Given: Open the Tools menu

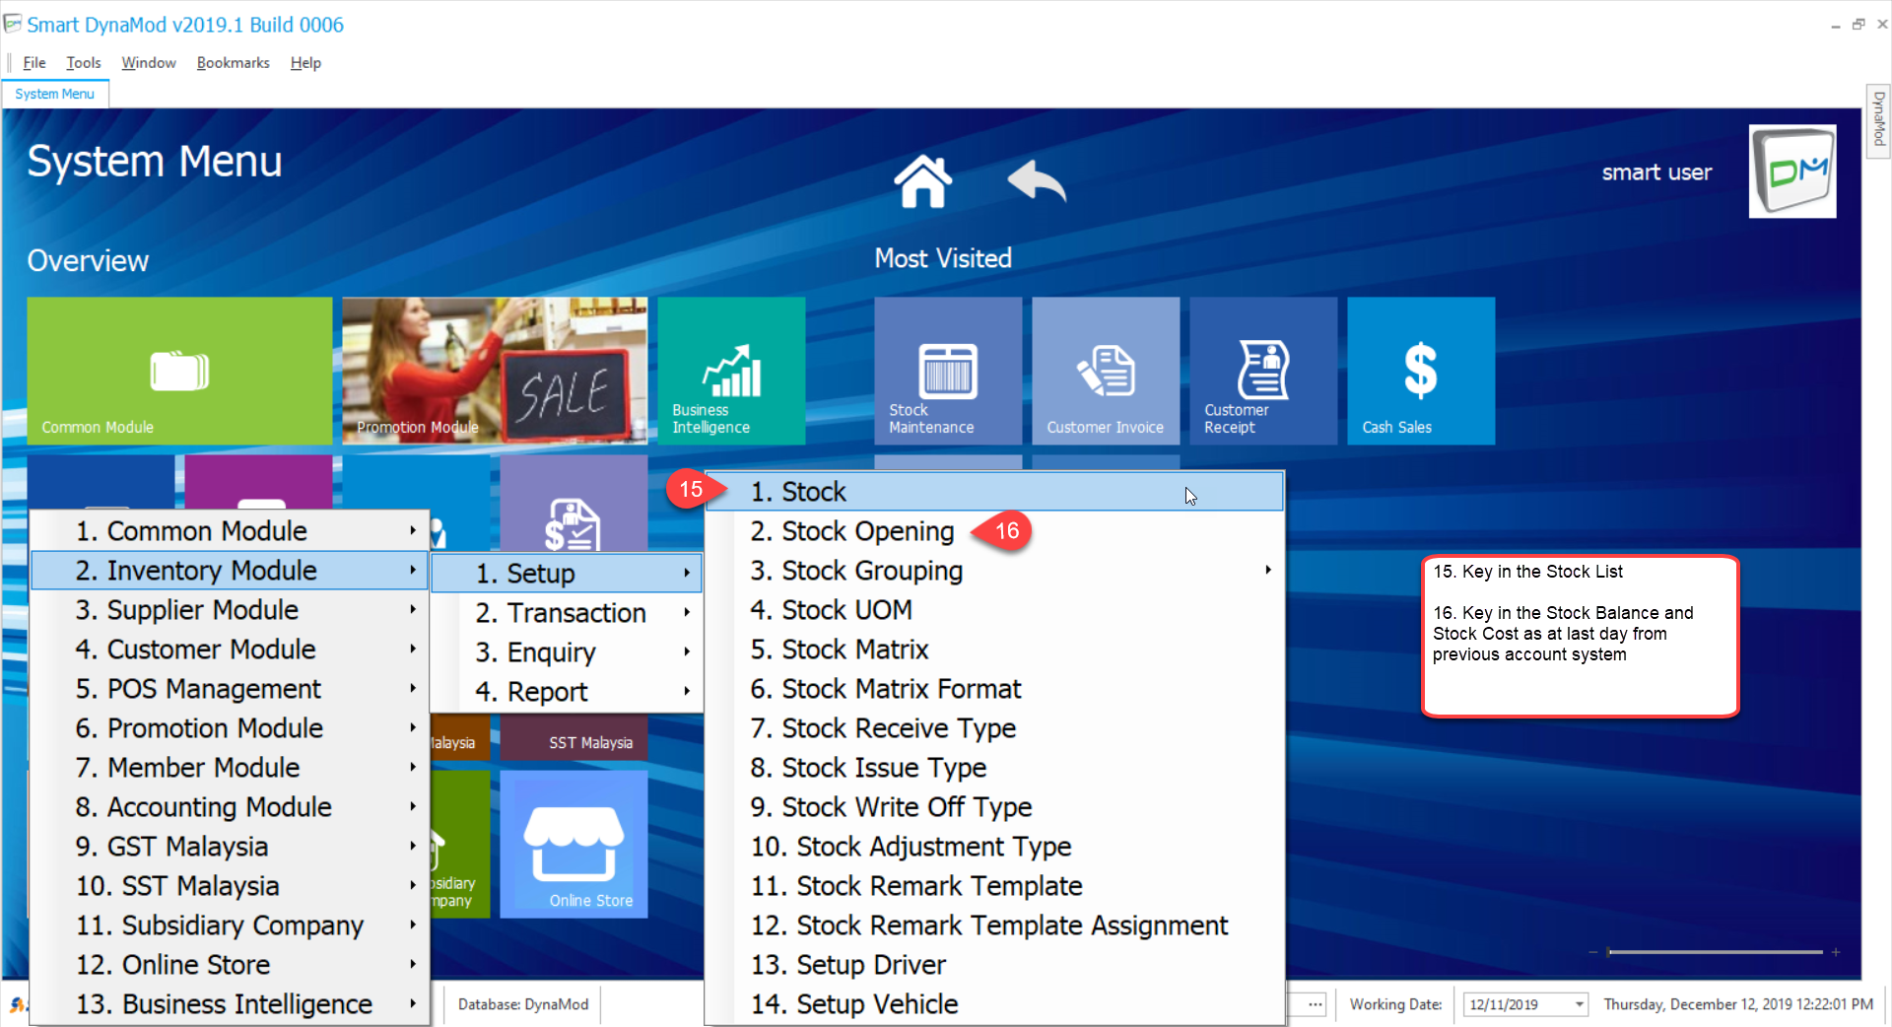Looking at the screenshot, I should click(84, 62).
